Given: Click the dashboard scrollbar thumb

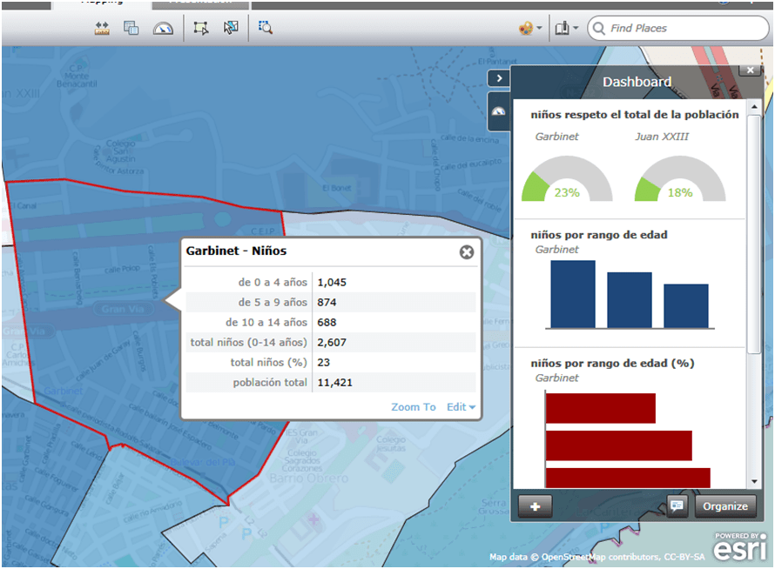Looking at the screenshot, I should 754,235.
